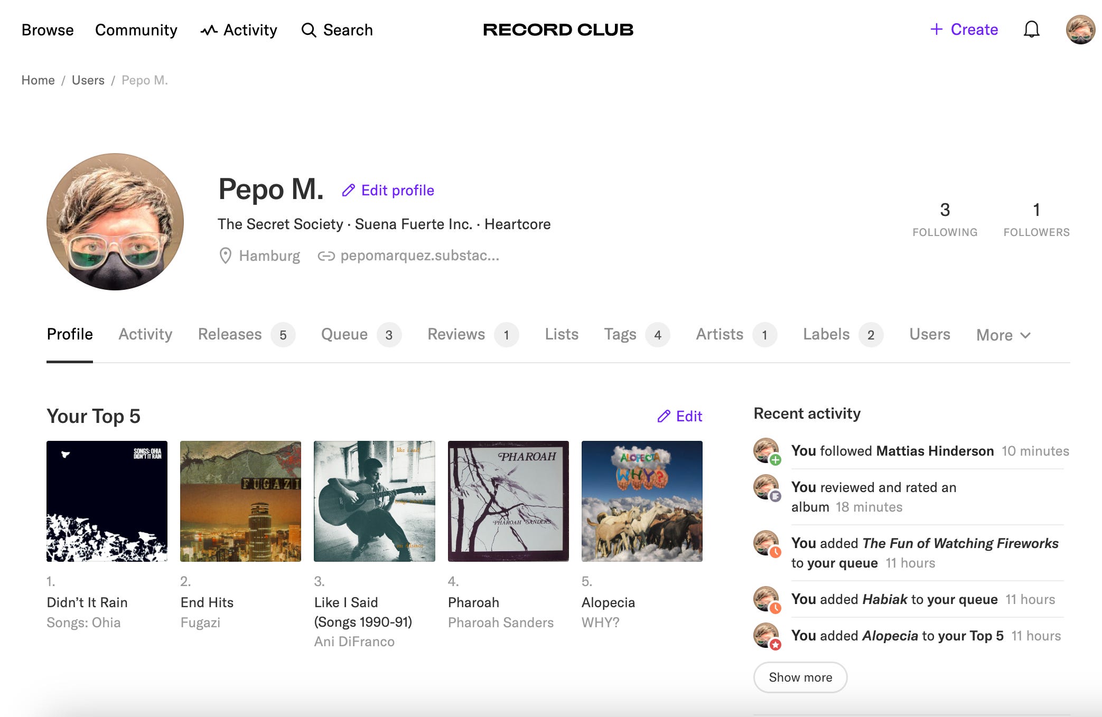Go to Users in breadcrumb
The width and height of the screenshot is (1102, 717).
pyautogui.click(x=88, y=80)
